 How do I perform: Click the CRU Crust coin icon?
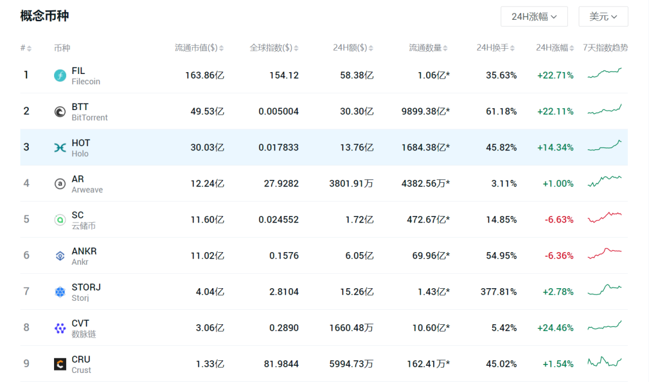point(60,364)
